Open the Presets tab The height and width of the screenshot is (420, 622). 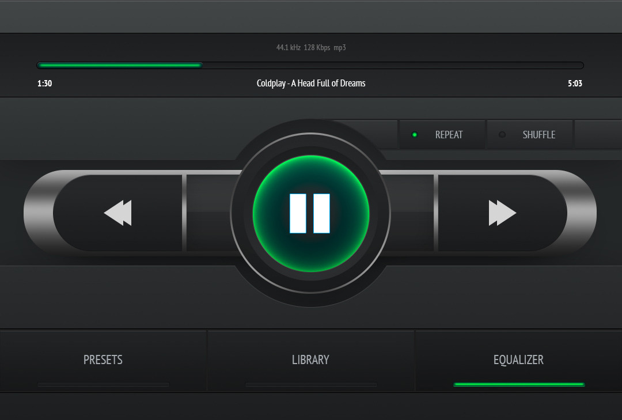[x=103, y=360]
